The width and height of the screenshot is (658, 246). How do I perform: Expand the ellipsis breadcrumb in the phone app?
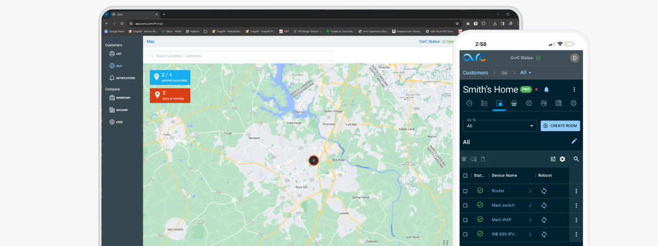(504, 73)
